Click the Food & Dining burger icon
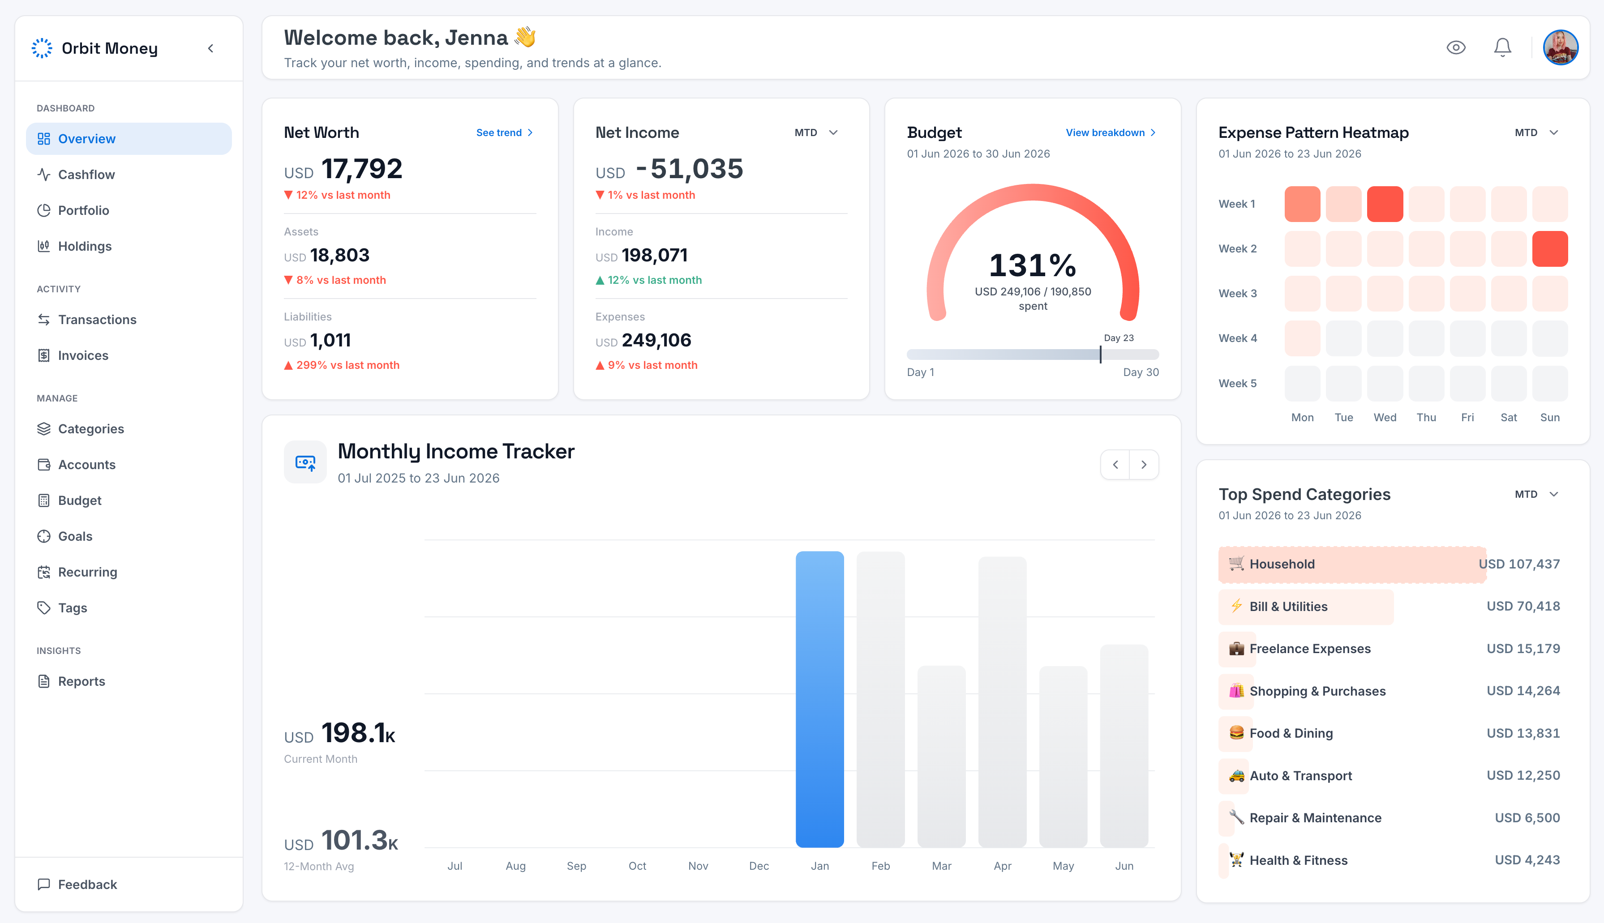 pos(1236,733)
